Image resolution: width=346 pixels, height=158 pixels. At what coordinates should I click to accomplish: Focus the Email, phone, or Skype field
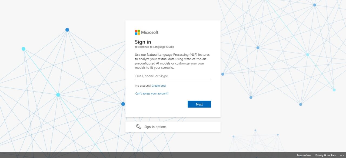point(173,76)
